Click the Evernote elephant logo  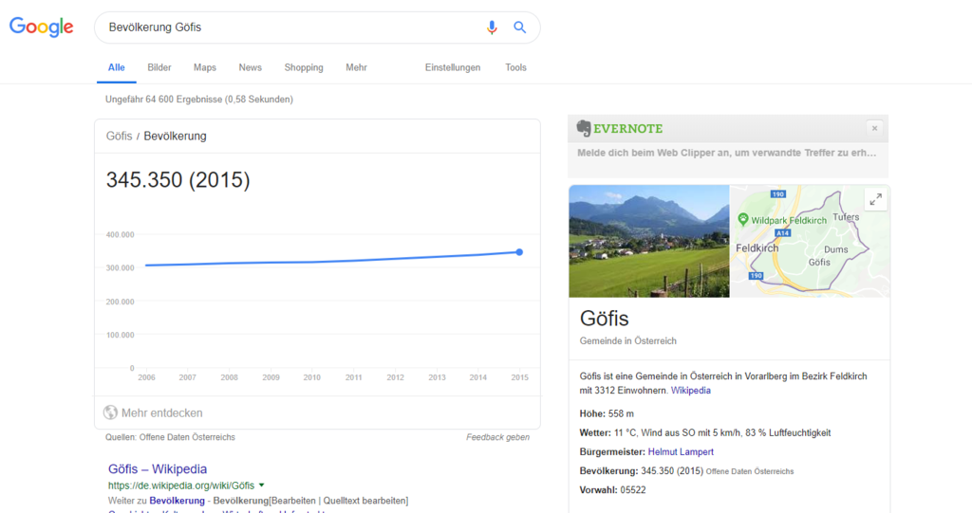click(x=584, y=128)
